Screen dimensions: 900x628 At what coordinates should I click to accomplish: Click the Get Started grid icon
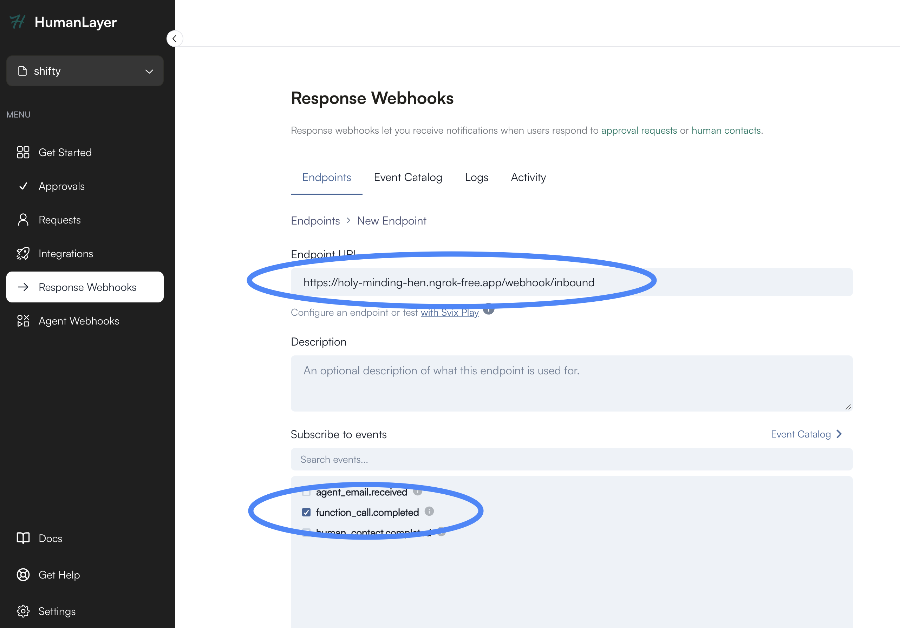click(23, 152)
